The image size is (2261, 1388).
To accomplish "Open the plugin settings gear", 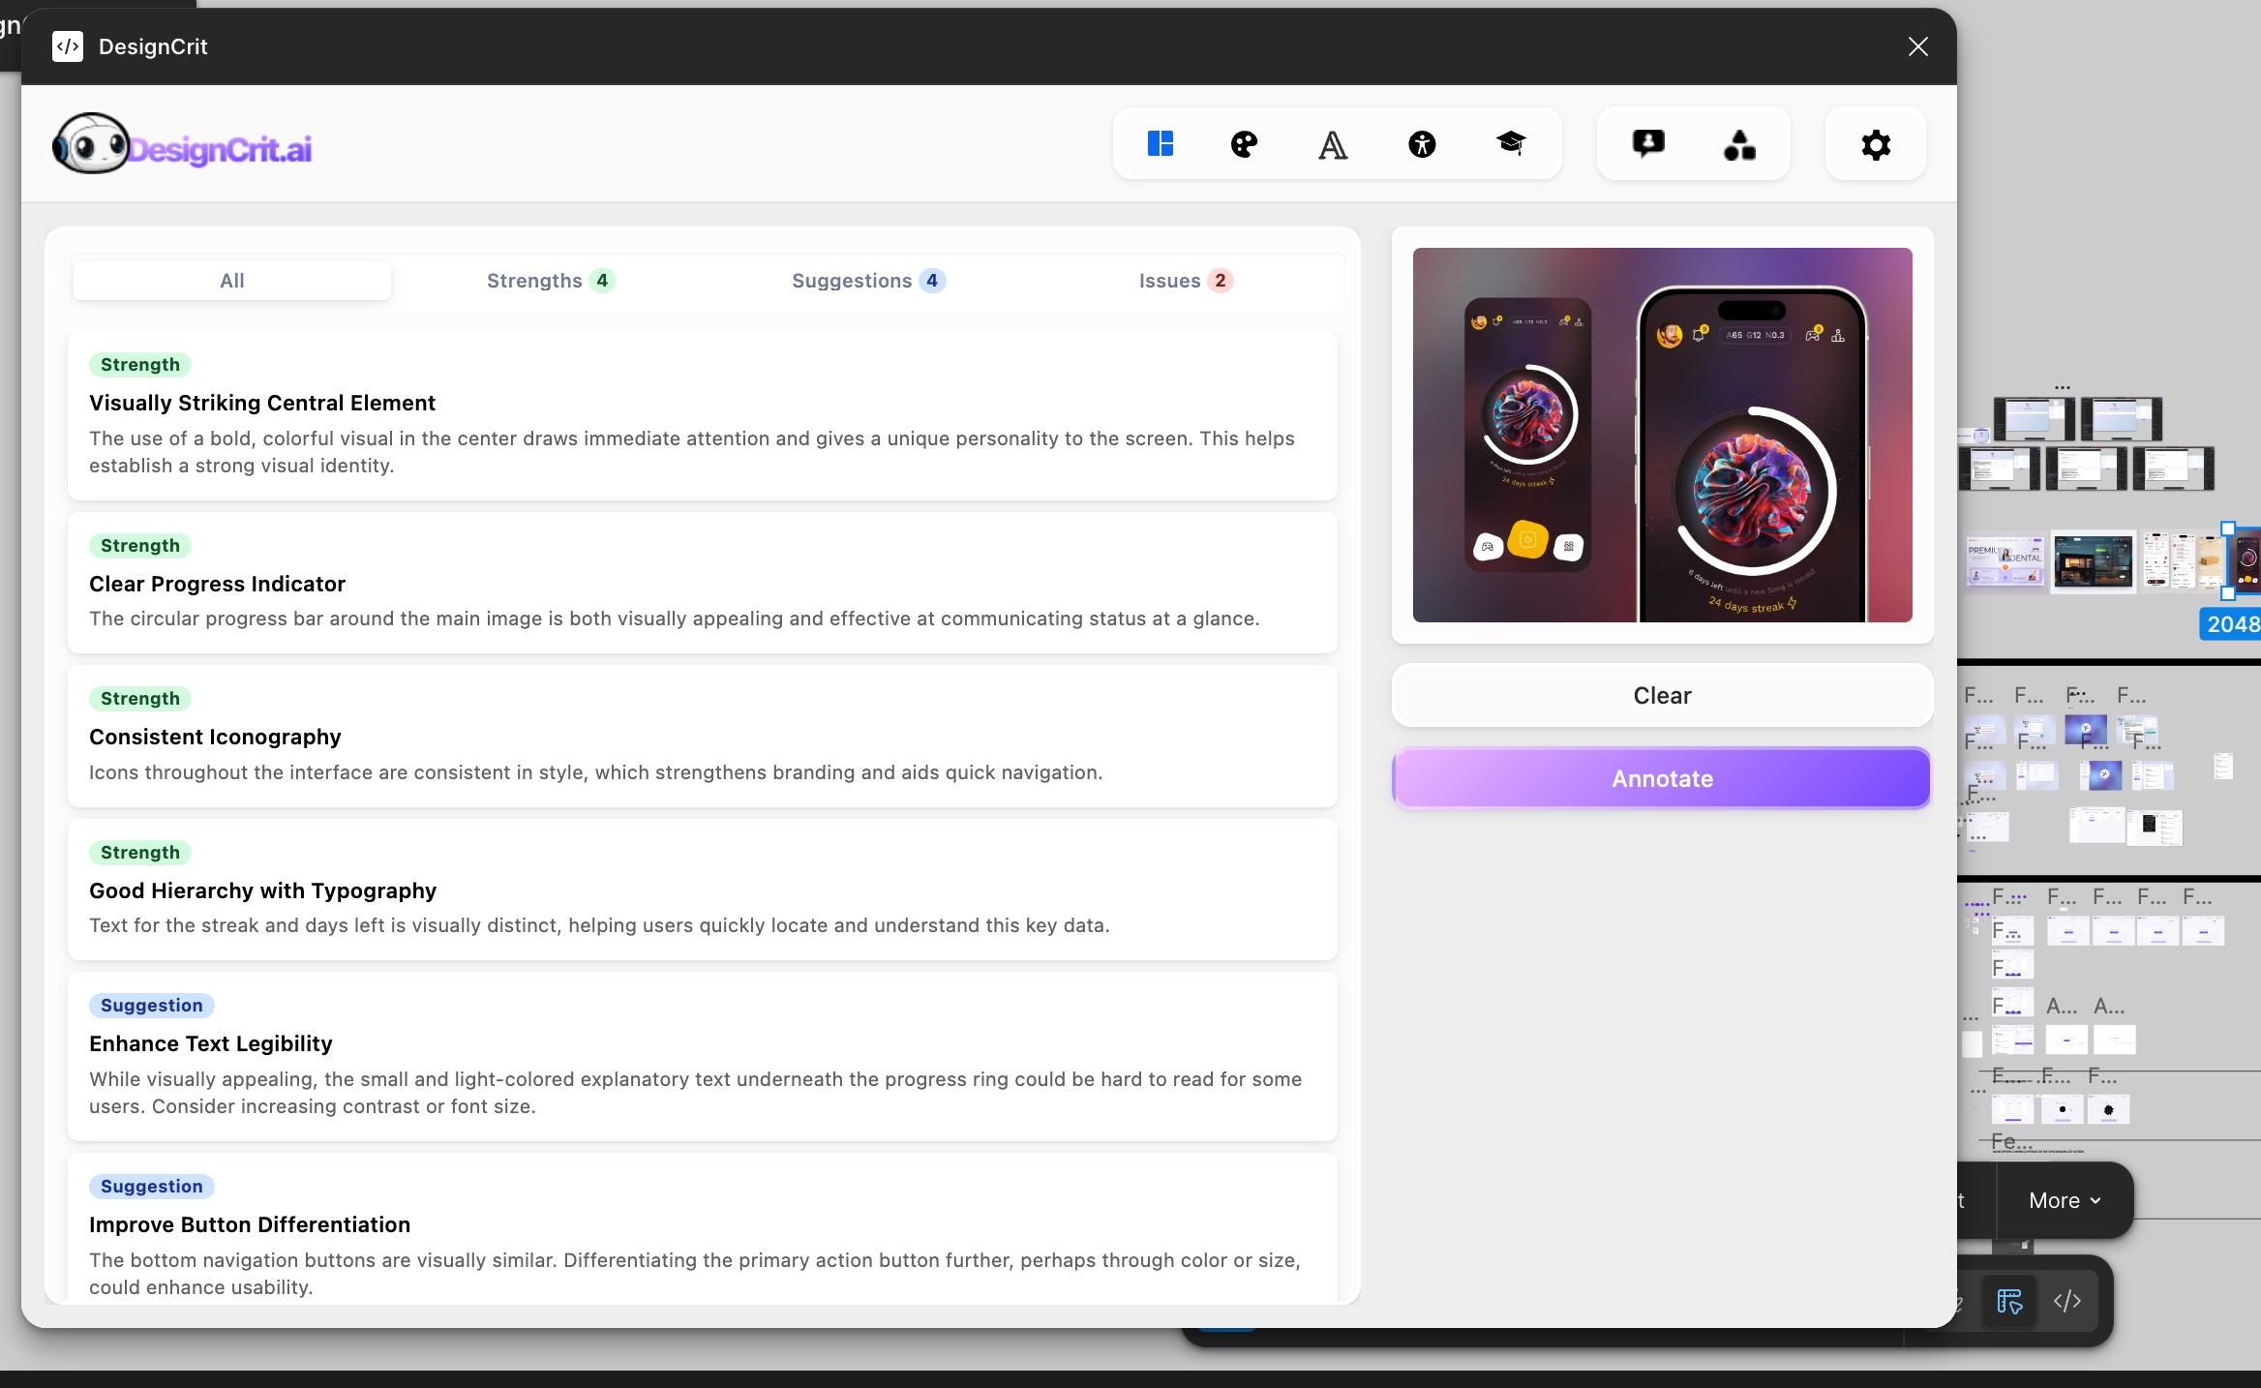I will 1874,144.
